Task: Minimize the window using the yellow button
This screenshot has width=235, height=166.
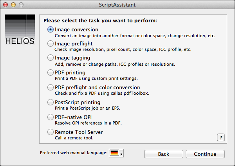Action: [x=13, y=5]
